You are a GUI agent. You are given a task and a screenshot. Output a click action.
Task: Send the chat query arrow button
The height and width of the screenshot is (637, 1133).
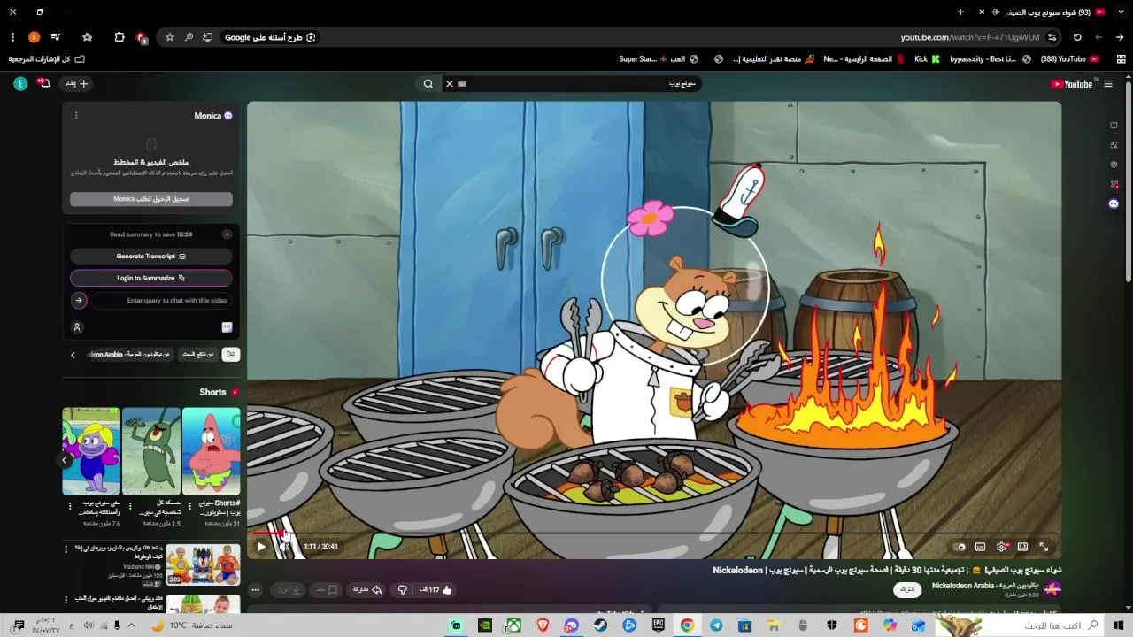[x=79, y=301]
